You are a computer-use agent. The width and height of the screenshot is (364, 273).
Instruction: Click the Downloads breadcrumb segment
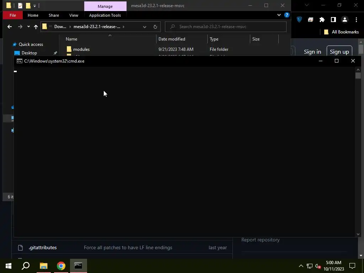coord(60,27)
